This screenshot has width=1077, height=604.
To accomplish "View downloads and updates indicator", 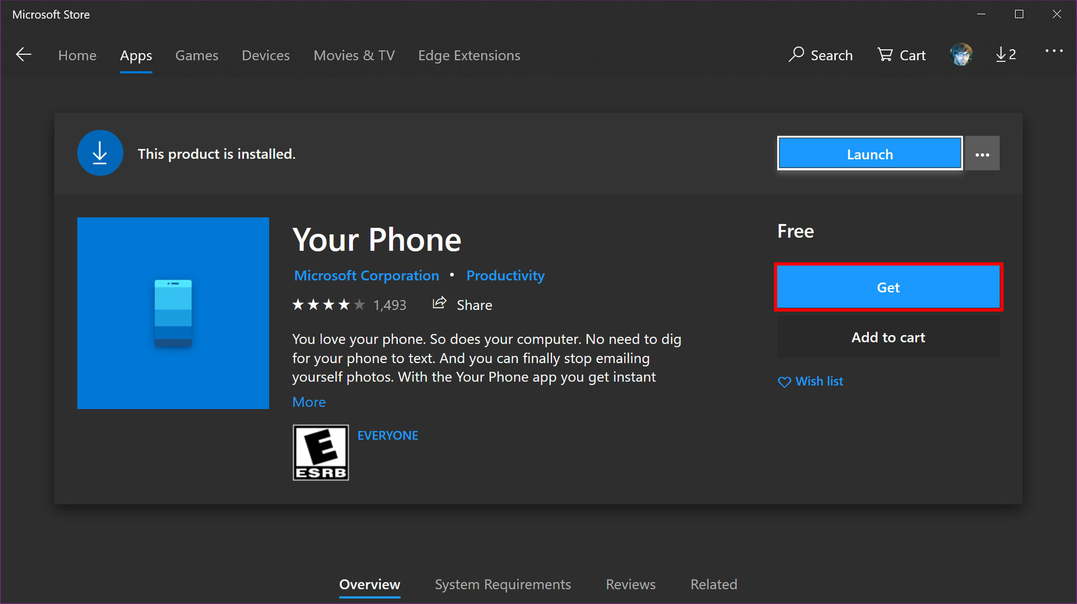I will click(1006, 55).
